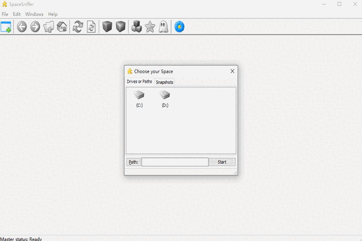Click the New View toolbar icon
Image resolution: width=362 pixels, height=241 pixels.
point(6,27)
